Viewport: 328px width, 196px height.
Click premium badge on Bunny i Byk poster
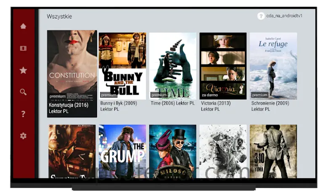point(108,95)
